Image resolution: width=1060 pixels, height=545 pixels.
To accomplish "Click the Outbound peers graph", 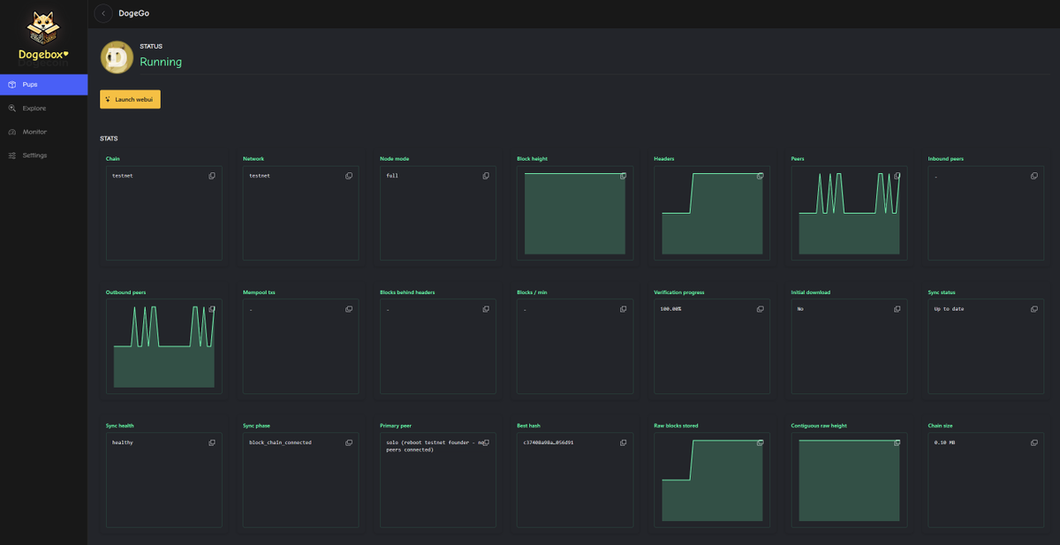I will pyautogui.click(x=163, y=347).
